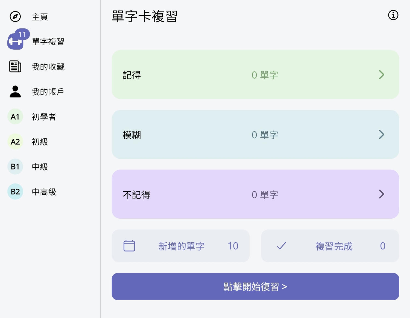This screenshot has width=410, height=318.
Task: Open the info icon at top right
Action: click(x=393, y=15)
